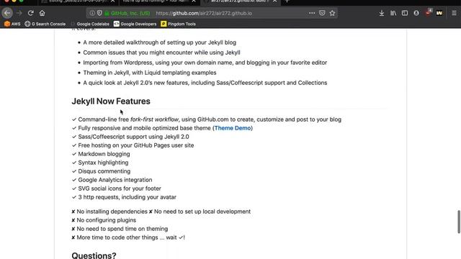Click 'More time to code other things' line
This screenshot has width=461, height=259.
[130, 237]
